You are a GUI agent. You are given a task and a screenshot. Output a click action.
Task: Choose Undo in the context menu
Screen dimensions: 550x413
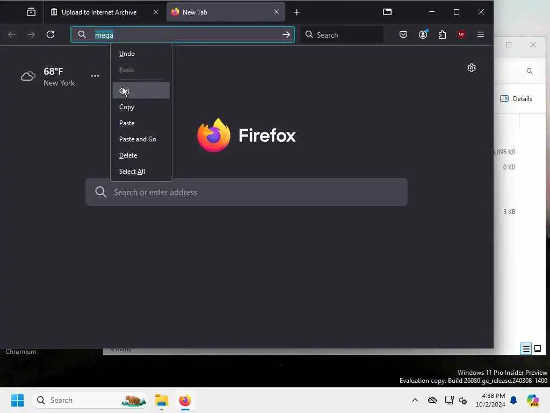coord(141,54)
